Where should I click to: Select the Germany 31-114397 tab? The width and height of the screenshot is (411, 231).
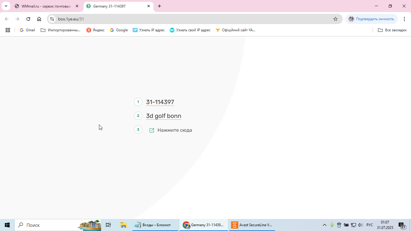(118, 6)
